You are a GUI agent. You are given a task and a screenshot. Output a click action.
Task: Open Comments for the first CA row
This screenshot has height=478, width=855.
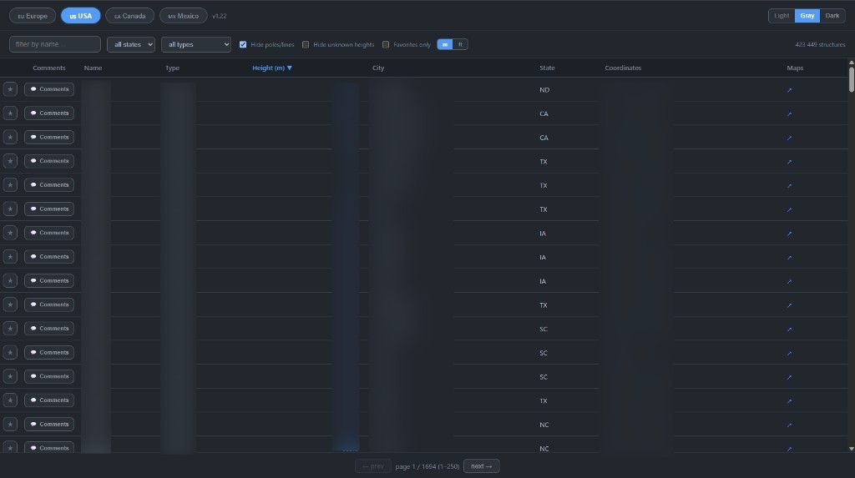coord(49,113)
